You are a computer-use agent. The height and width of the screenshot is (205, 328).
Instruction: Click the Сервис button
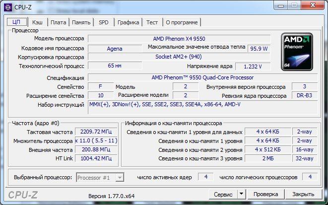click(223, 195)
